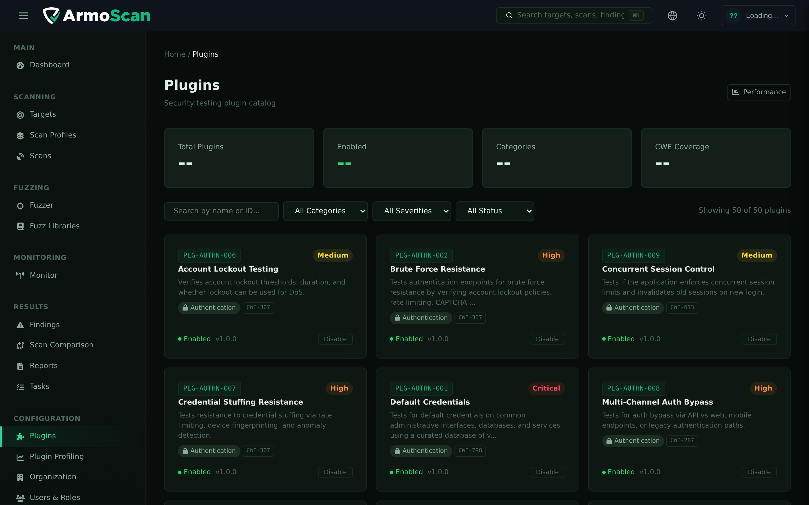Screen dimensions: 809x505
Task: Click the ⌘K shortcut badge
Action: (636, 15)
